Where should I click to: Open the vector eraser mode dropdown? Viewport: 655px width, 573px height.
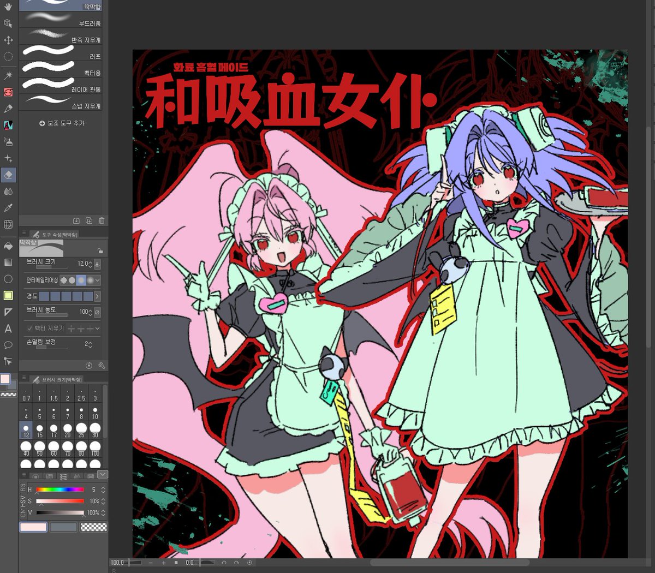98,329
